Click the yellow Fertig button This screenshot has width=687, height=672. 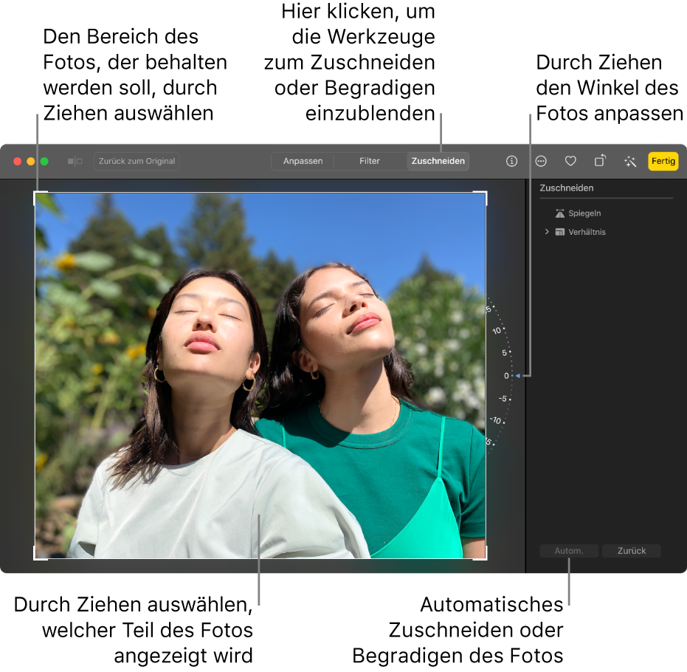click(662, 161)
